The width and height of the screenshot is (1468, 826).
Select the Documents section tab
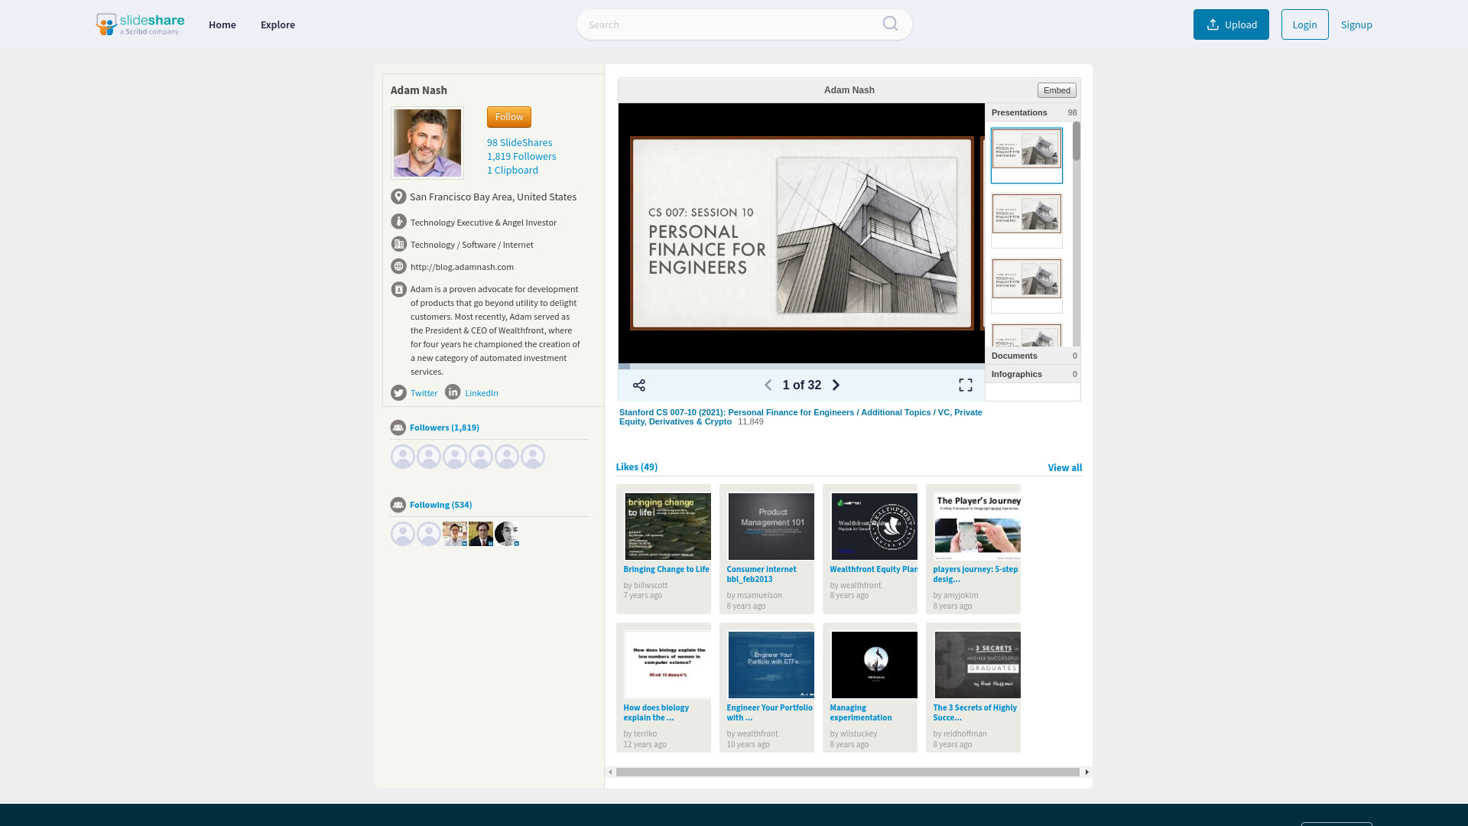click(x=1033, y=356)
